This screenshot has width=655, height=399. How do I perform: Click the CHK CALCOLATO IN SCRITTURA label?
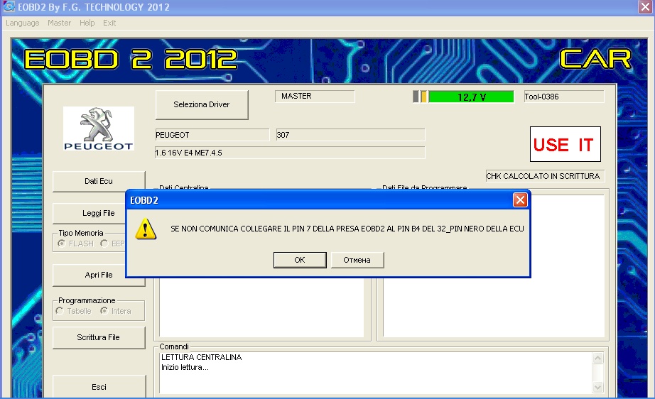click(x=545, y=176)
